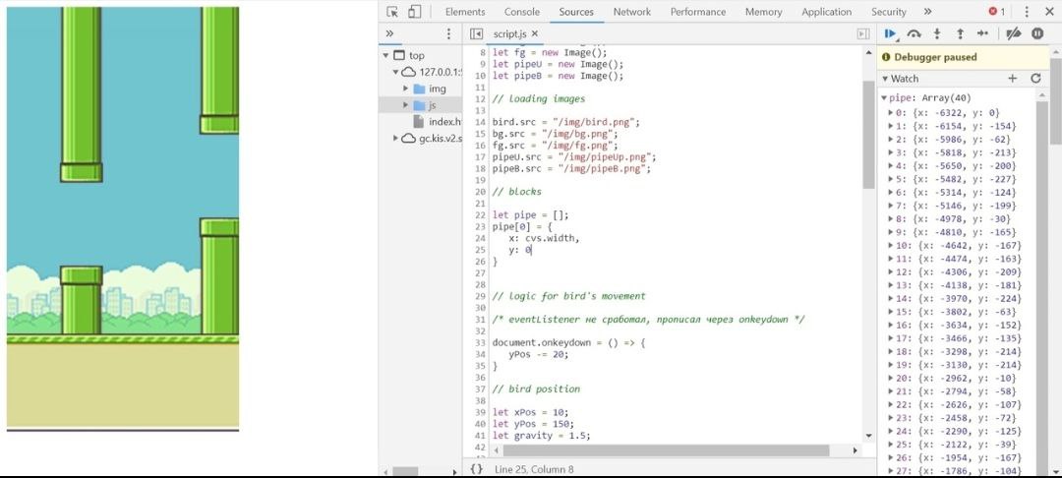Open DevTools three-dot customize menu
The width and height of the screenshot is (1062, 478).
[x=1026, y=12]
